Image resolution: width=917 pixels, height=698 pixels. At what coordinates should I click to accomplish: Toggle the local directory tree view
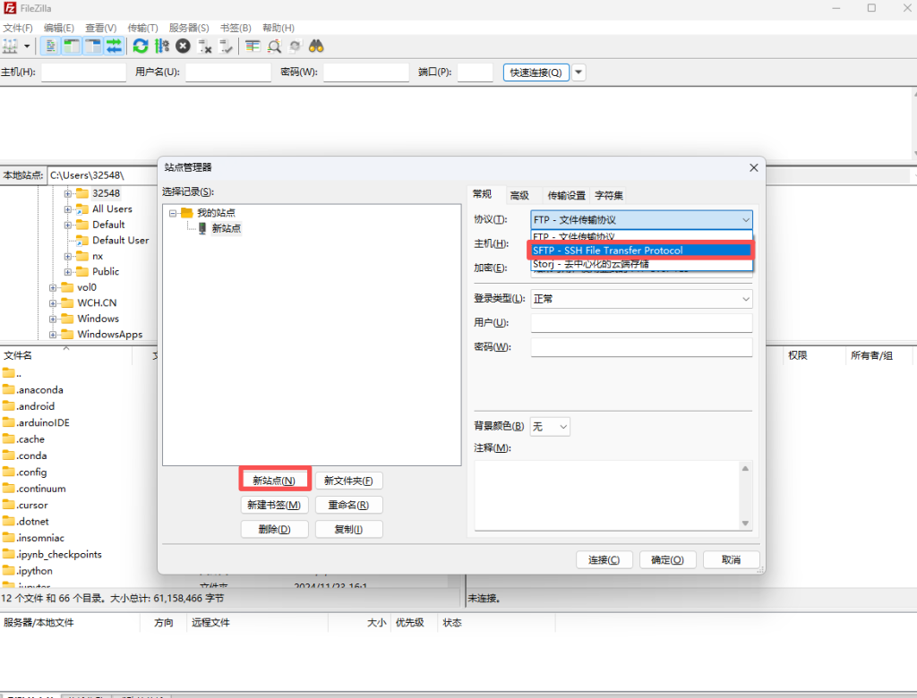tap(72, 46)
